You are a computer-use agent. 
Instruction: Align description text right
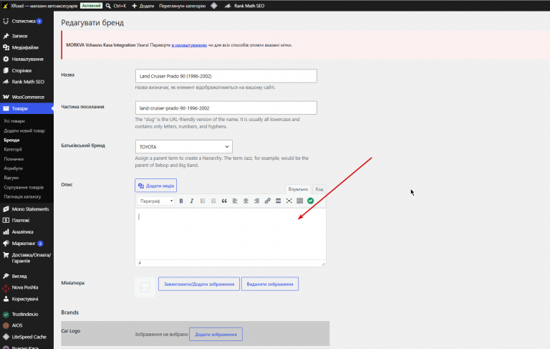tap(256, 201)
